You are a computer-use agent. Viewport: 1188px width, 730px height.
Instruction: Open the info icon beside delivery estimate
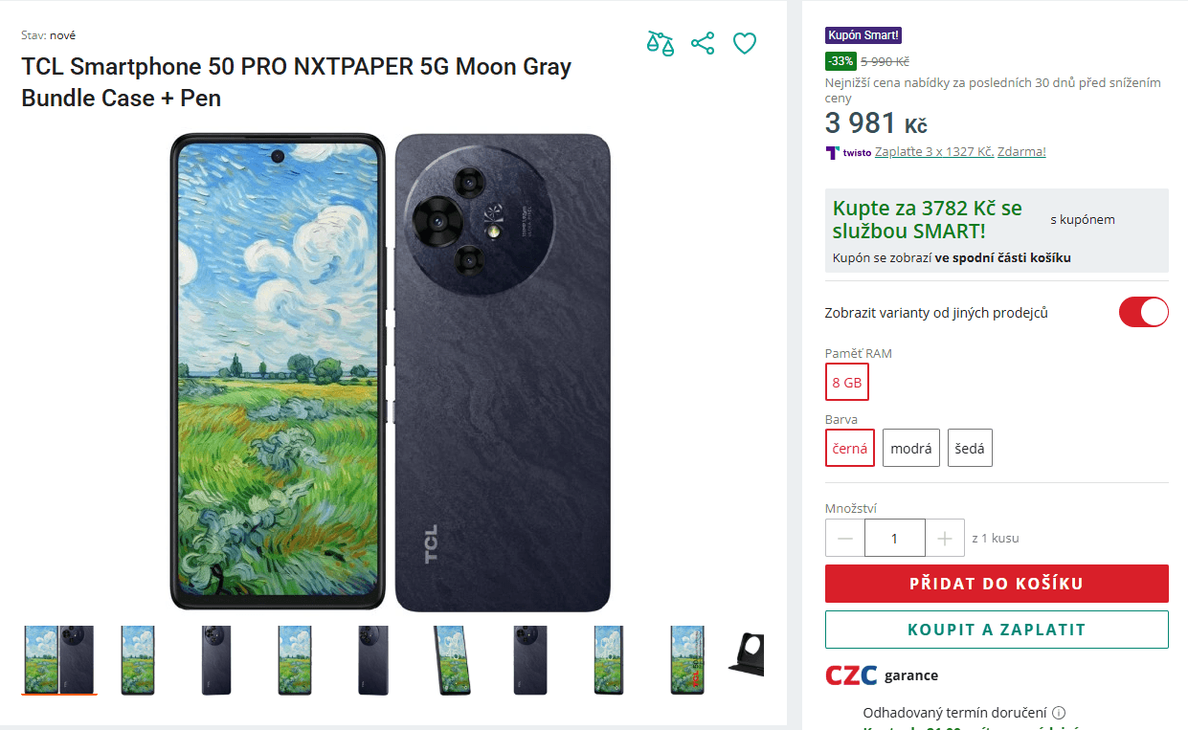coord(1061,712)
